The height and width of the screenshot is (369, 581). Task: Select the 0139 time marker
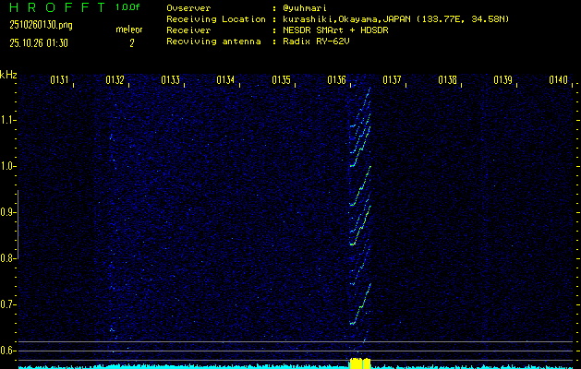[502, 80]
